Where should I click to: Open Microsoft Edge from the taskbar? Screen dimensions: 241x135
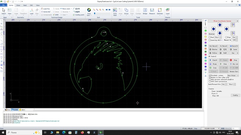point(64,132)
